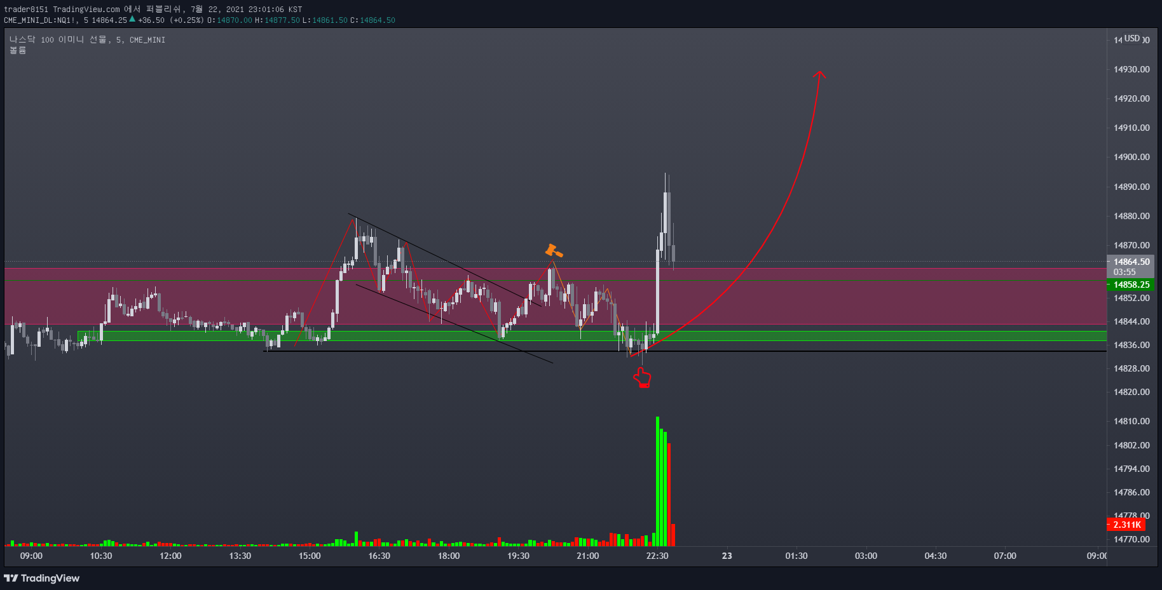Click the 14836.00 price axis label
Screen dimensions: 1162x590
(x=1131, y=345)
